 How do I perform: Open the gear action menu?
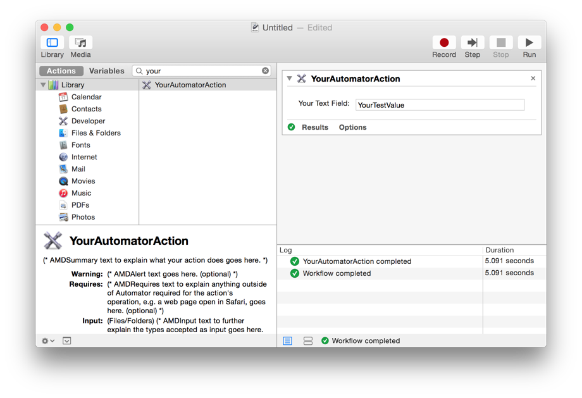coord(48,341)
